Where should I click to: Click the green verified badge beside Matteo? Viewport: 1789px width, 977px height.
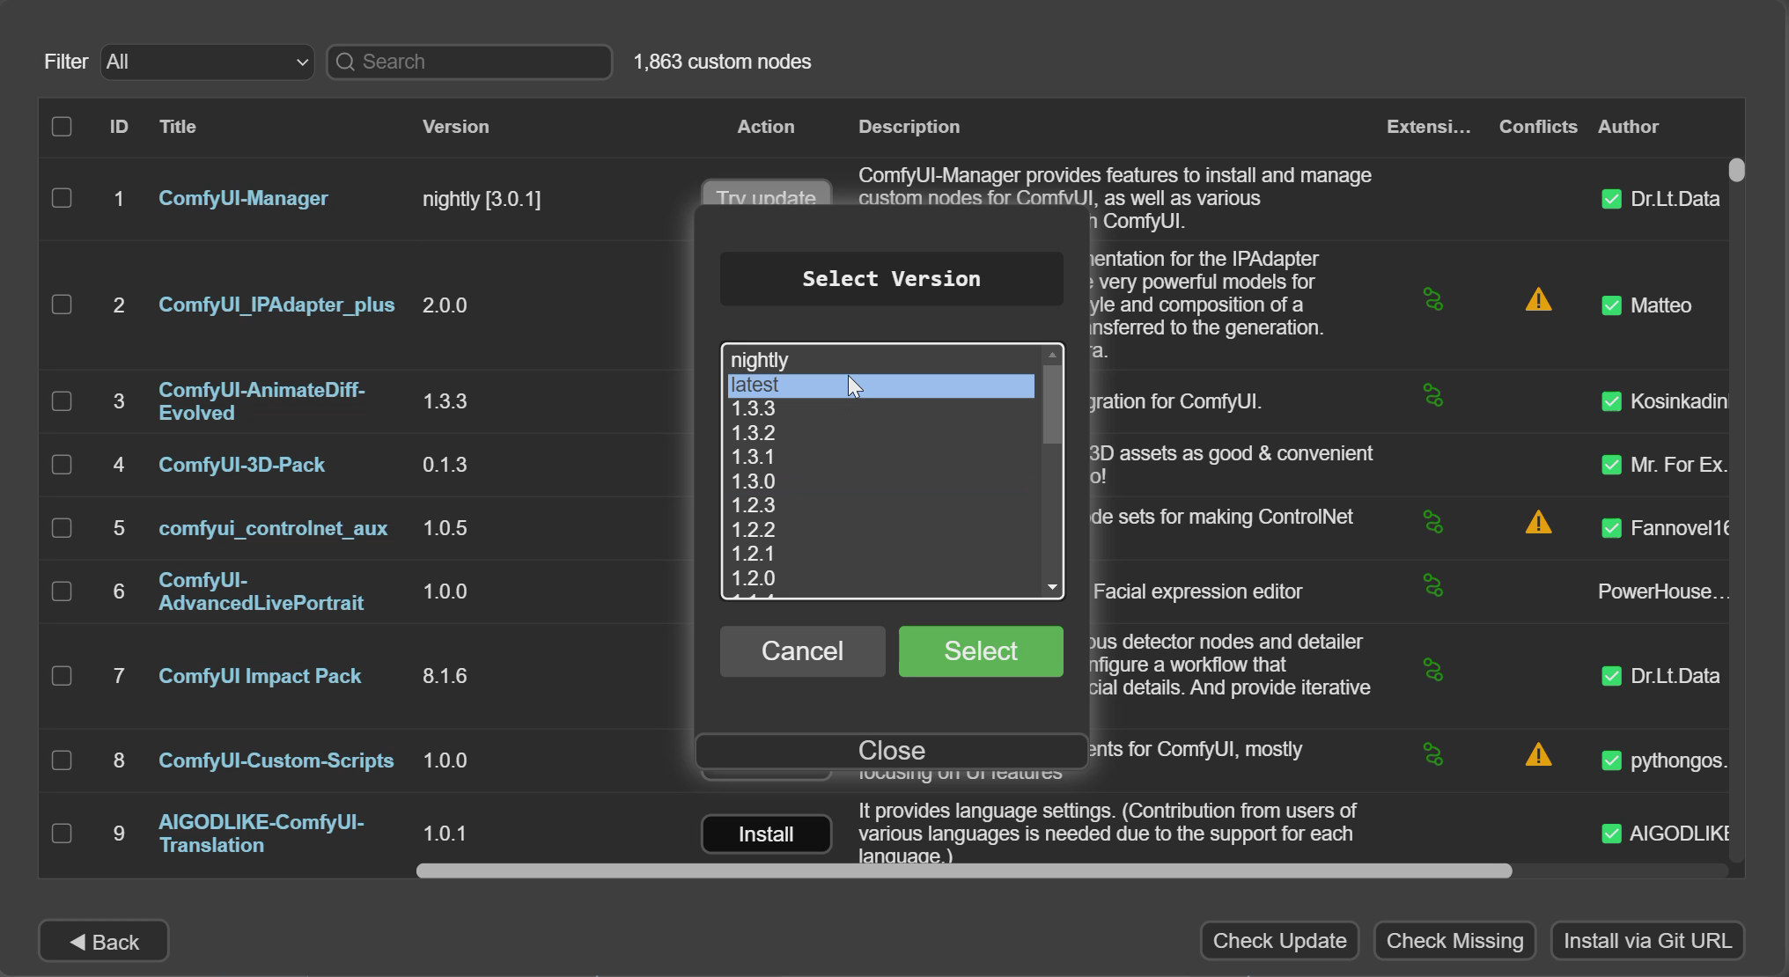1611,305
